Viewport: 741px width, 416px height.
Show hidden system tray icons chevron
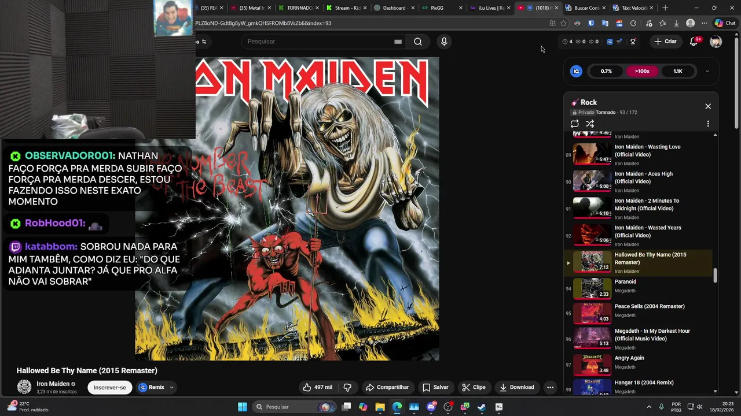[x=649, y=407]
